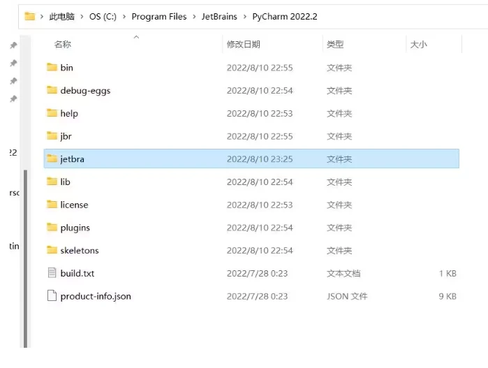Click the "bin" folder name

pyautogui.click(x=66, y=68)
